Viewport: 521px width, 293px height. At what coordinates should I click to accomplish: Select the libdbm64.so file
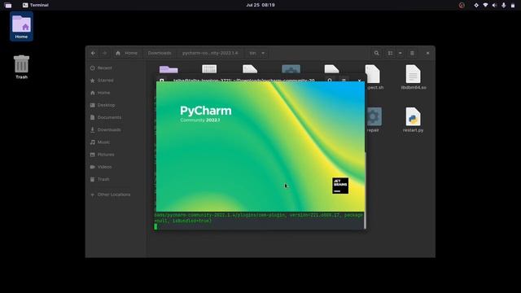pyautogui.click(x=413, y=77)
